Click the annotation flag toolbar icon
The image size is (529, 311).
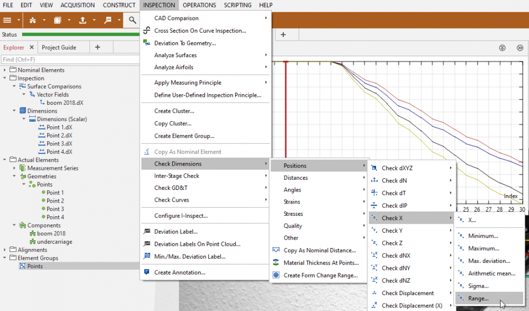click(x=108, y=21)
